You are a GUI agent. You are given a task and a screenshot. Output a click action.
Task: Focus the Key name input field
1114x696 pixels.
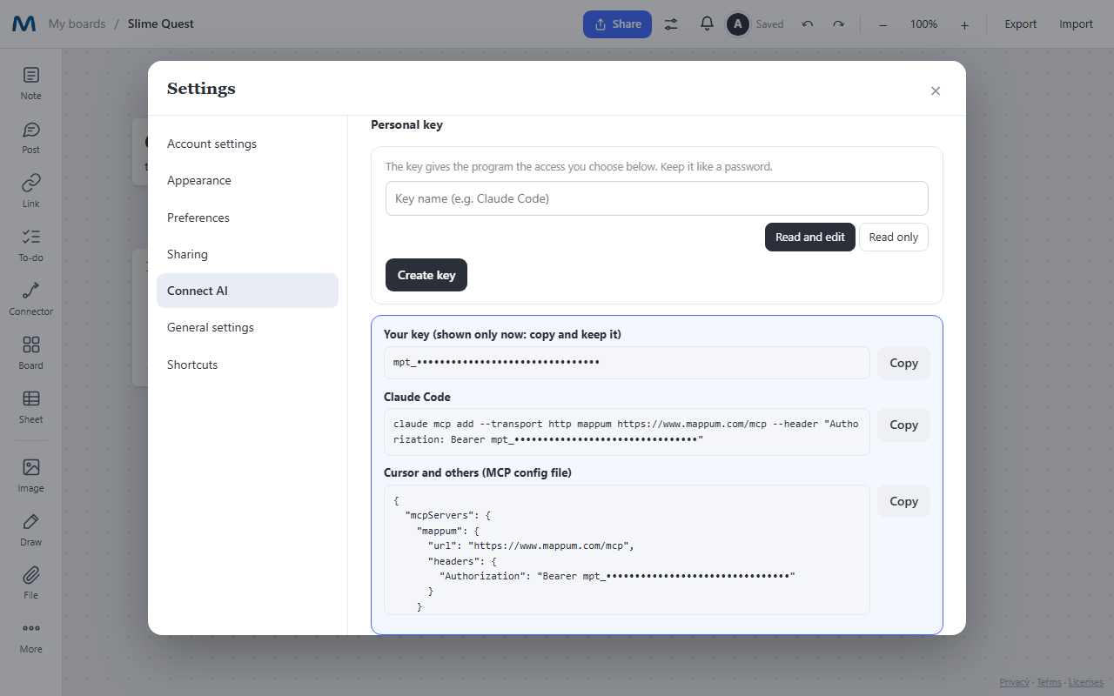click(x=657, y=198)
